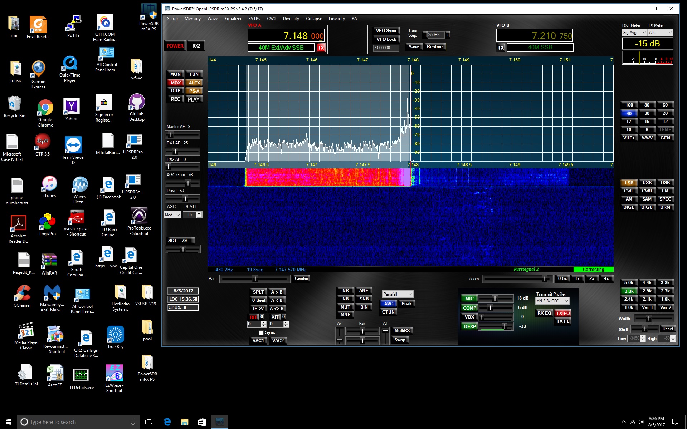This screenshot has height=429, width=687.
Task: Expand the Transmit Profile dropdown
Action: pos(552,301)
